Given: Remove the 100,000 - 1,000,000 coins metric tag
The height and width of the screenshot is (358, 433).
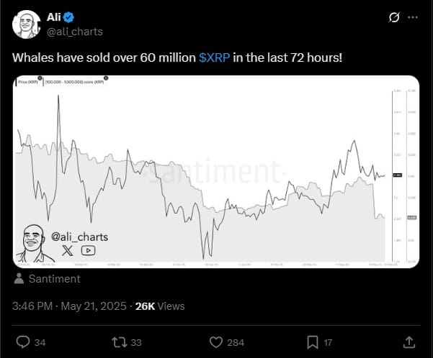Looking at the screenshot, I should point(106,78).
